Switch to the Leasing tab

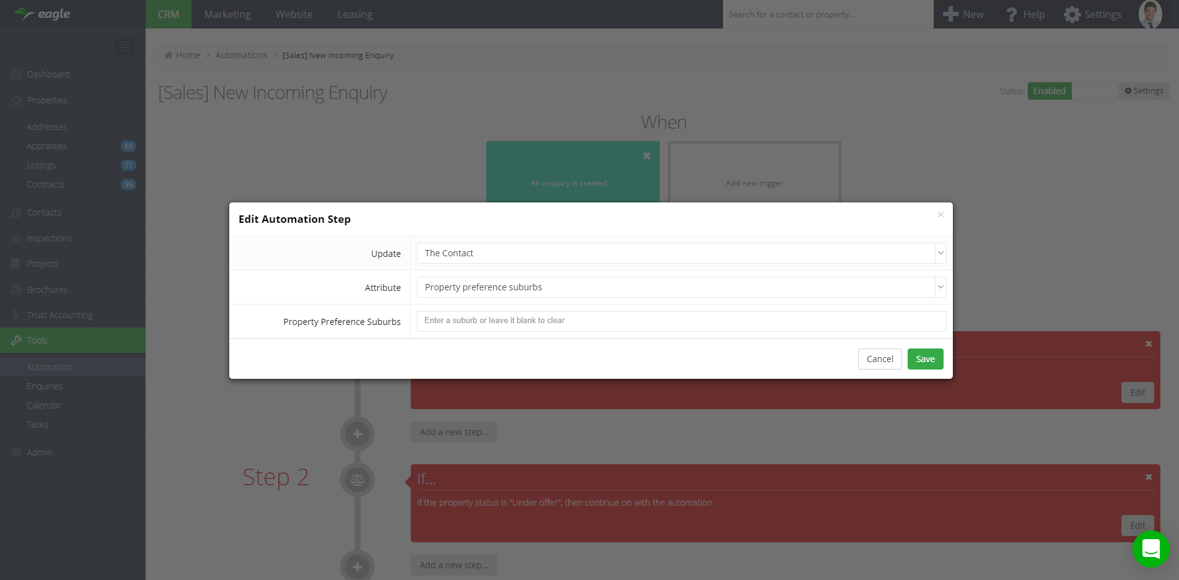354,14
